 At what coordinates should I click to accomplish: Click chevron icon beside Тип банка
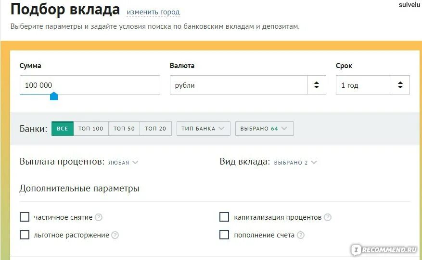(x=221, y=128)
